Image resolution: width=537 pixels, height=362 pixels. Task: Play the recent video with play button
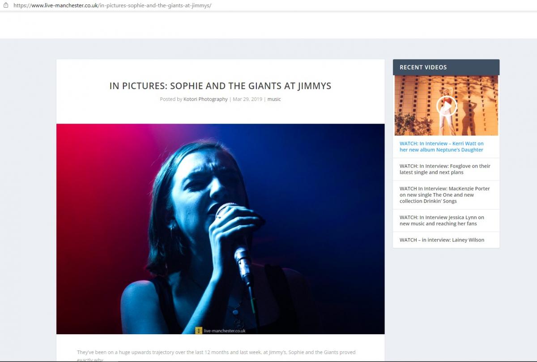(446, 106)
